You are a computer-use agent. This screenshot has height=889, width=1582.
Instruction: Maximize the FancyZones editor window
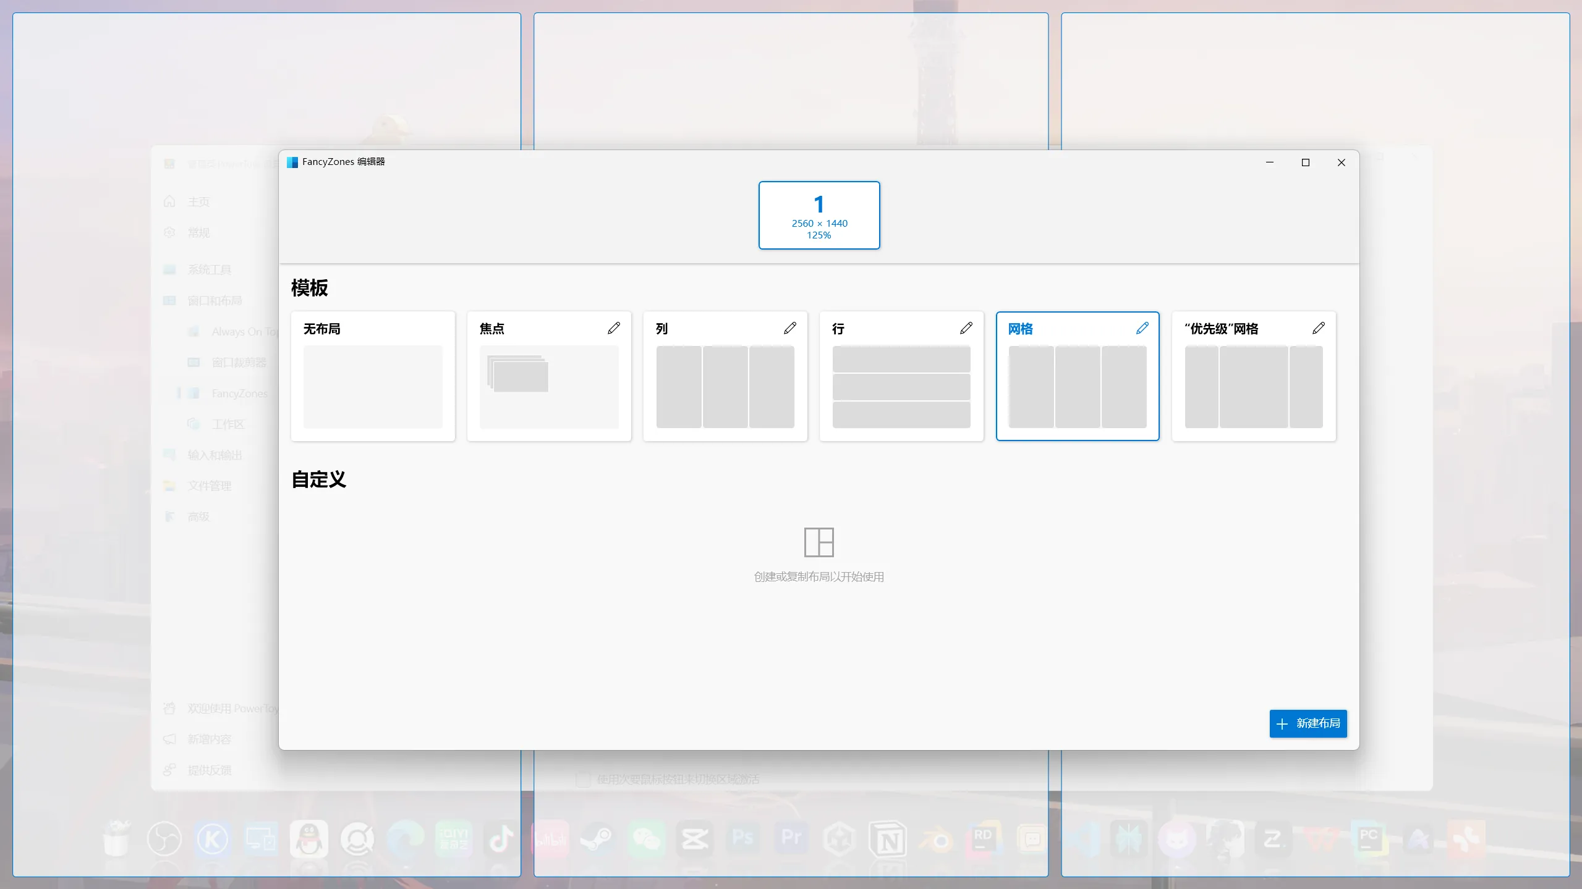(1305, 162)
